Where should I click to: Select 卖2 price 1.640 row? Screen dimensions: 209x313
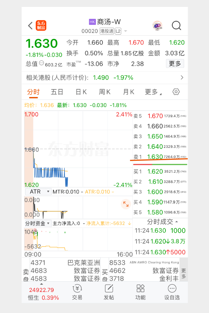coord(160,147)
